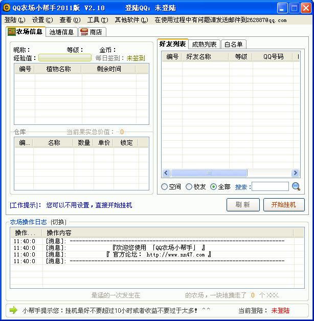Switch to the 白名单 tab
This screenshot has height=321, width=314.
tap(233, 44)
